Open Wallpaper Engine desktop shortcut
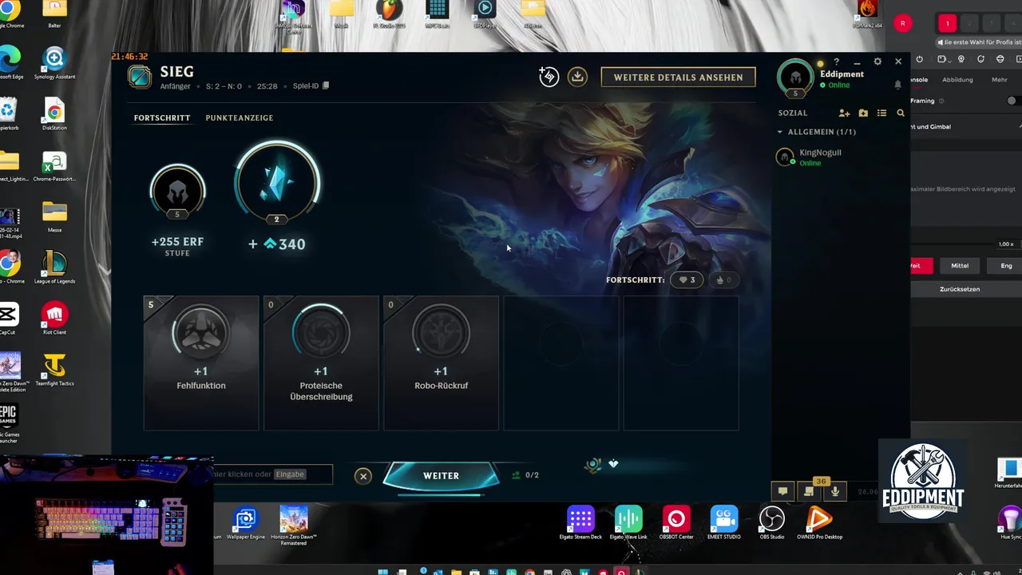Image resolution: width=1022 pixels, height=575 pixels. coord(246,523)
